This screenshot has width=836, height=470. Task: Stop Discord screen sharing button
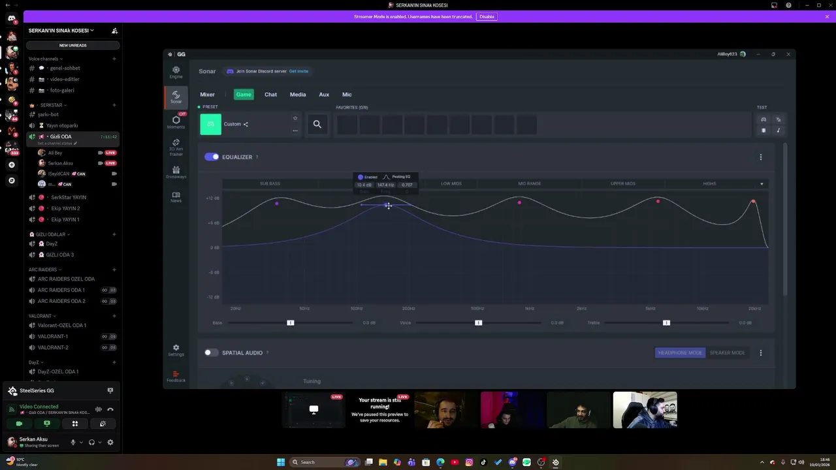pyautogui.click(x=47, y=424)
